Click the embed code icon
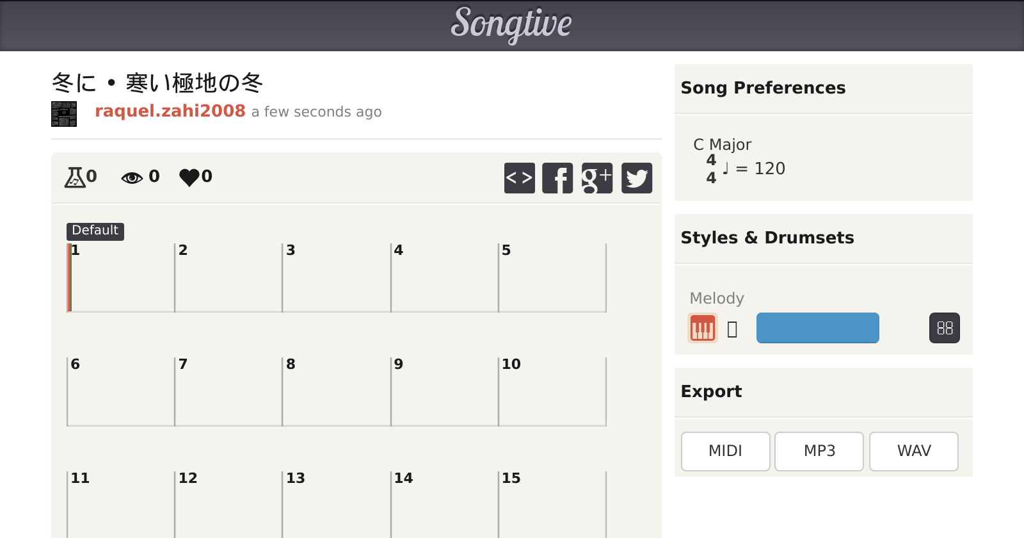This screenshot has height=538, width=1024. [519, 178]
